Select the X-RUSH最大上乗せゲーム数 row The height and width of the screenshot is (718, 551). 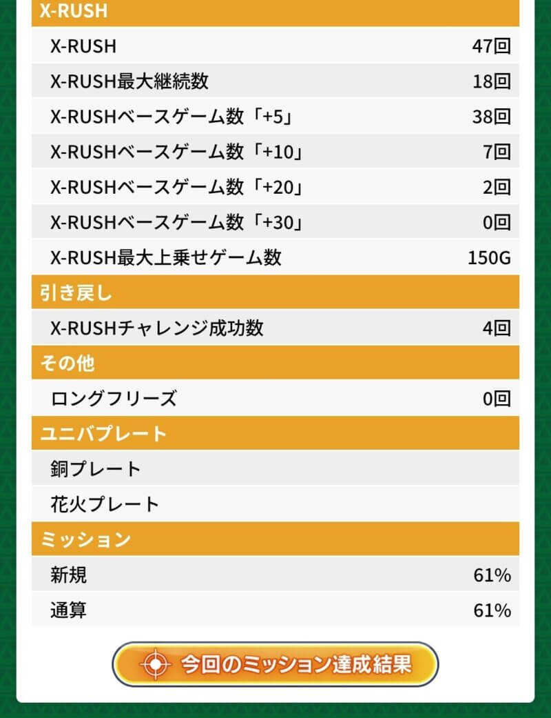coord(275,257)
